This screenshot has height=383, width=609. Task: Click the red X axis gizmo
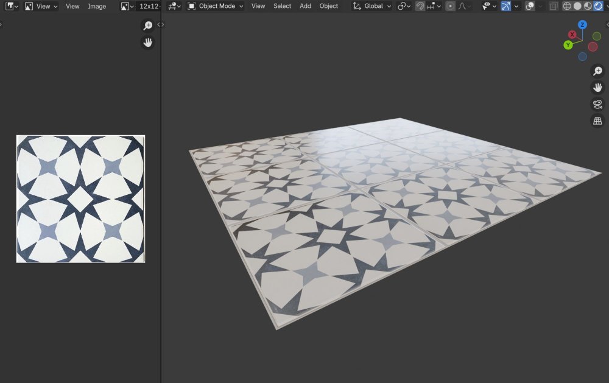[572, 35]
